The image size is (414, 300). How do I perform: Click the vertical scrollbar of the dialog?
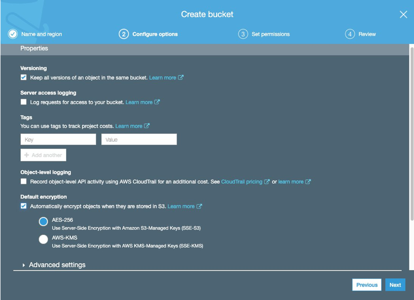pyautogui.click(x=412, y=134)
